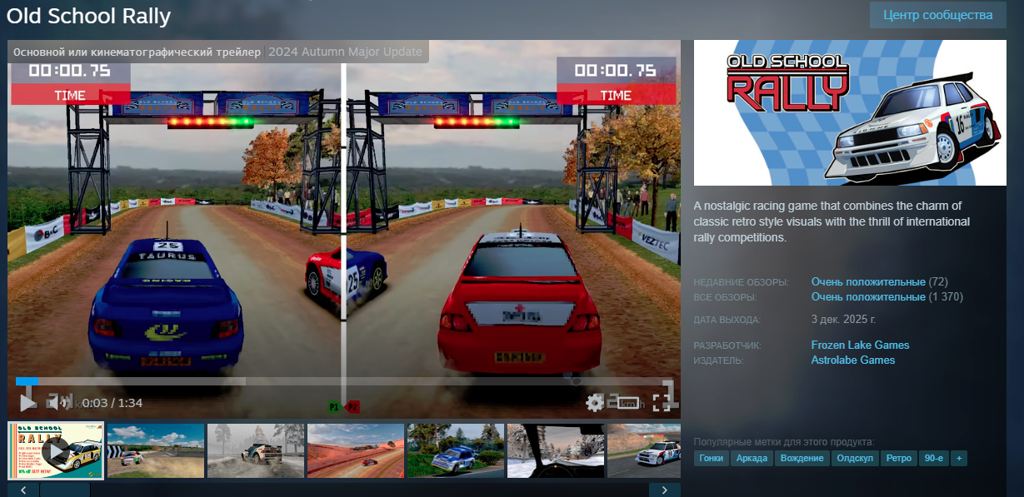Select the blue car forest screenshot thumbnail
Screen dimensions: 1024x497
456,450
